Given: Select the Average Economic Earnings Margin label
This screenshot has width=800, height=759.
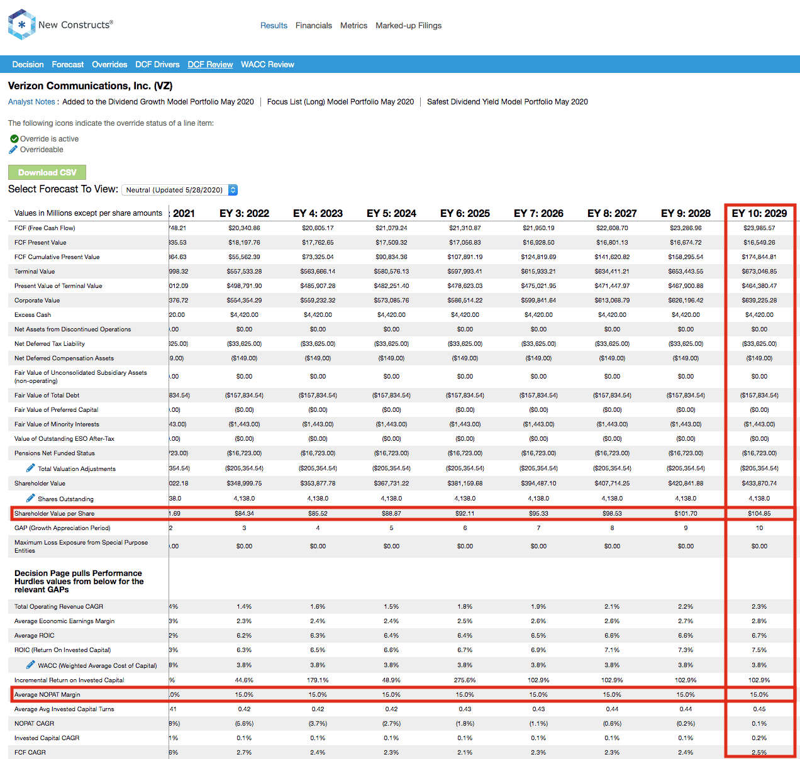Looking at the screenshot, I should 65,621.
